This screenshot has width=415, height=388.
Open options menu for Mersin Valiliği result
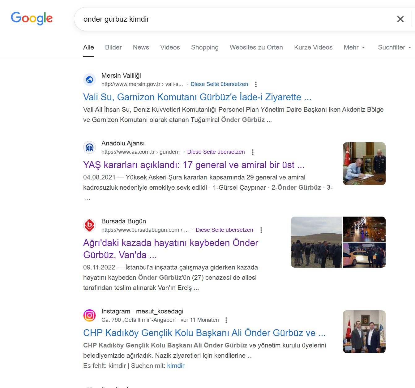[x=256, y=84]
